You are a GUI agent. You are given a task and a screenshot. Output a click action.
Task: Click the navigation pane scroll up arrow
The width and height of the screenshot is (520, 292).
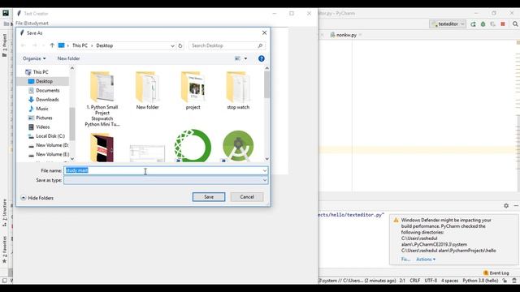coord(72,68)
